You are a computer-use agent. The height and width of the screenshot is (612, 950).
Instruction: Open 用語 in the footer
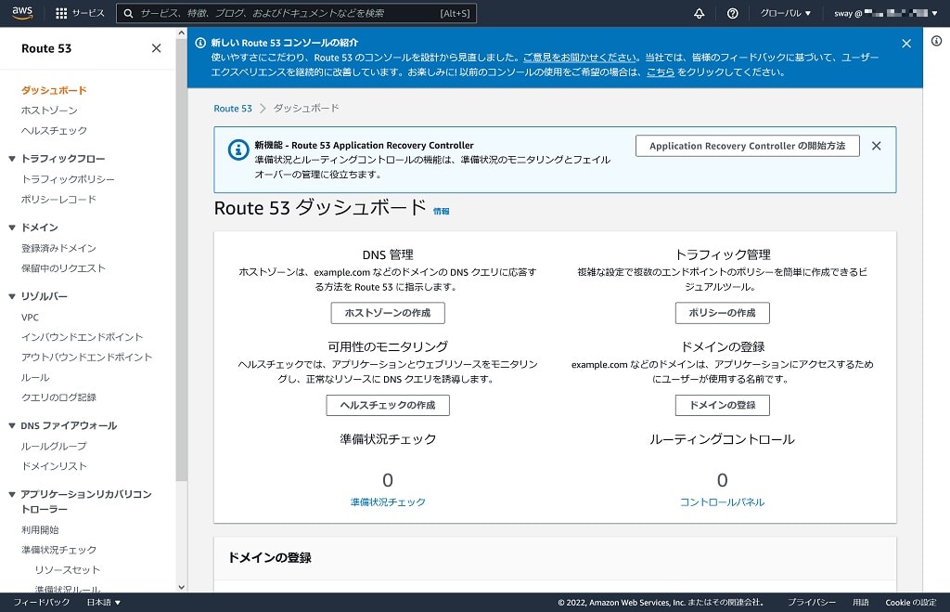(860, 603)
